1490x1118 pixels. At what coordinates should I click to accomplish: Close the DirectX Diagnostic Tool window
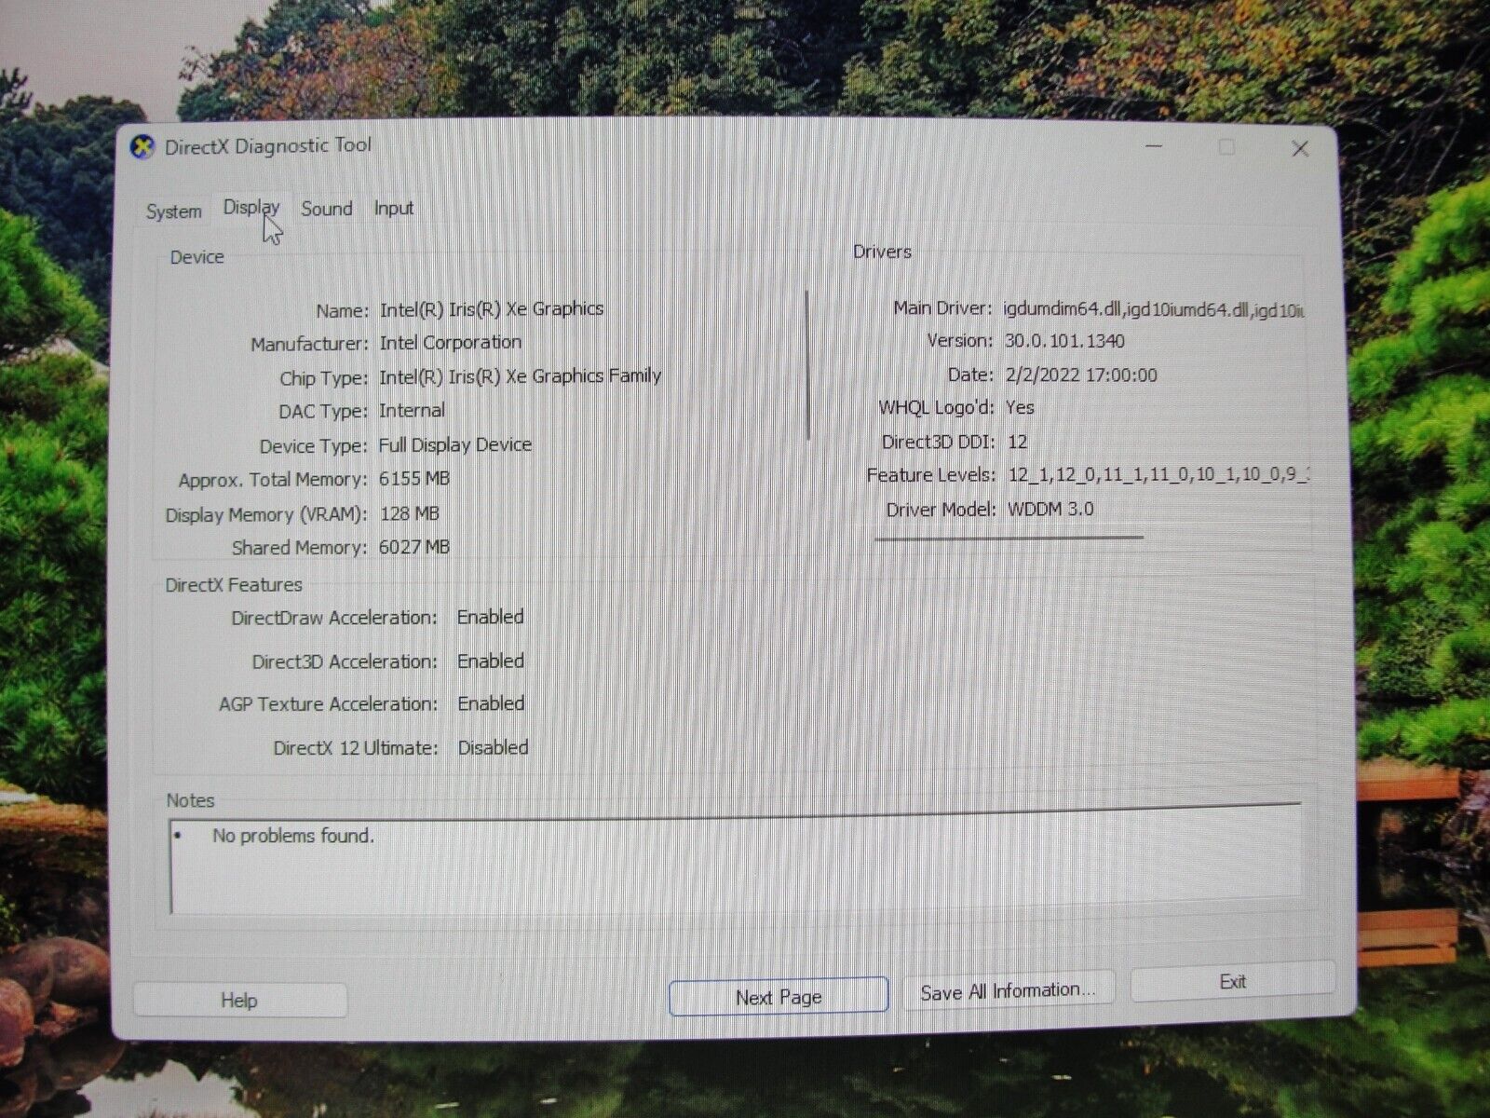[1300, 149]
